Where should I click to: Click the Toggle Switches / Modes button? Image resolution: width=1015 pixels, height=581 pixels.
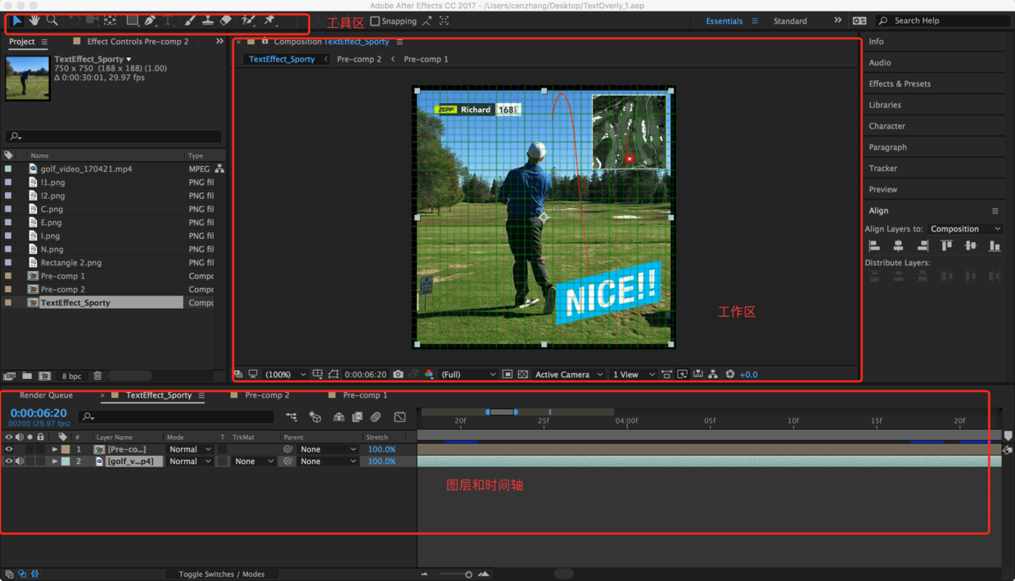coord(221,574)
